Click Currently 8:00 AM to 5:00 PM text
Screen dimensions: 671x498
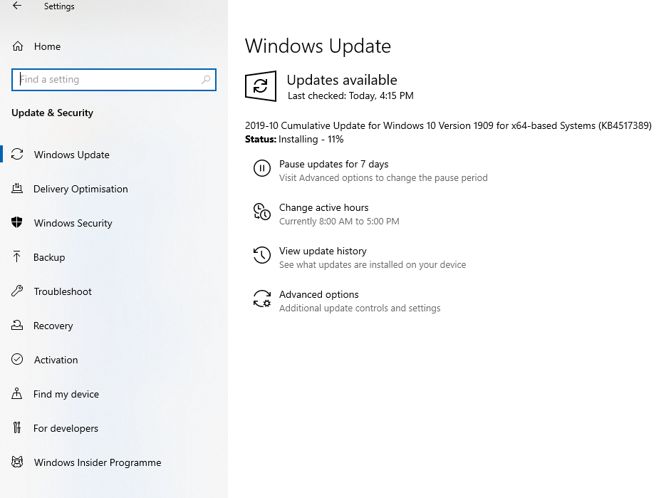(x=339, y=222)
